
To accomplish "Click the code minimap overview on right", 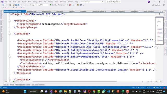I will [159, 31].
